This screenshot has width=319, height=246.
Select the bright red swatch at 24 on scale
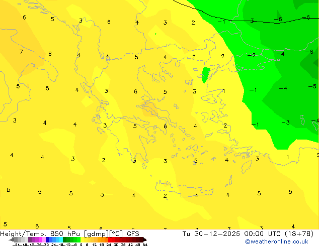(110, 239)
